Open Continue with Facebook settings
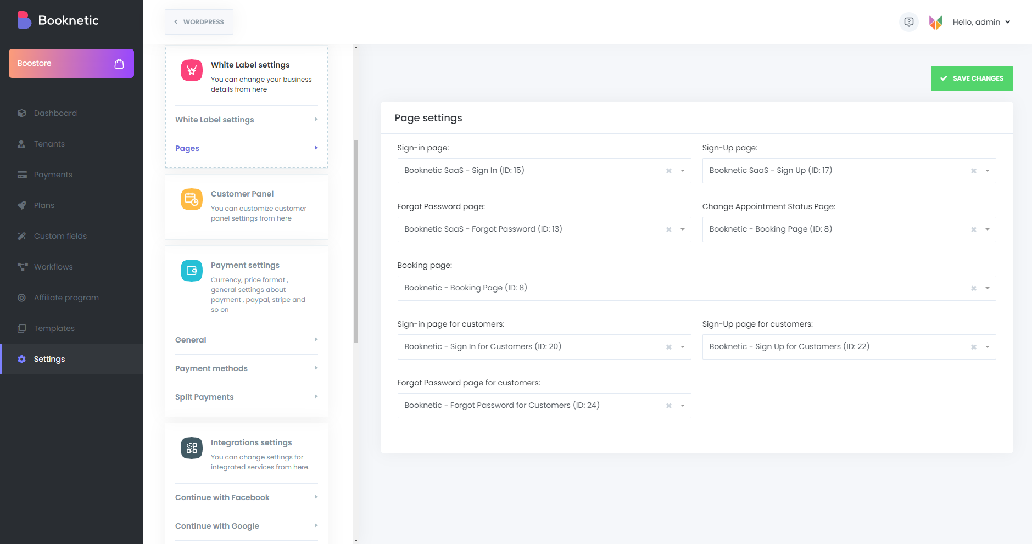 [x=247, y=497]
